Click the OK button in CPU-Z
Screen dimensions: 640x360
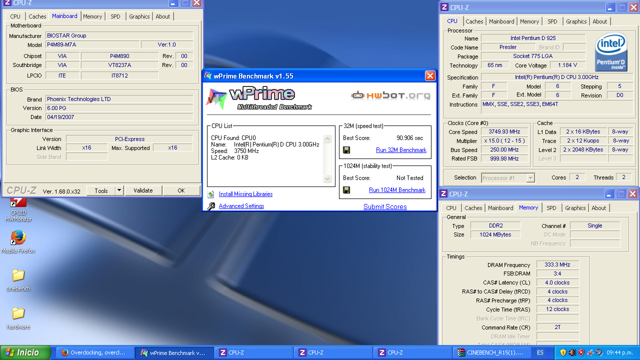pyautogui.click(x=181, y=190)
